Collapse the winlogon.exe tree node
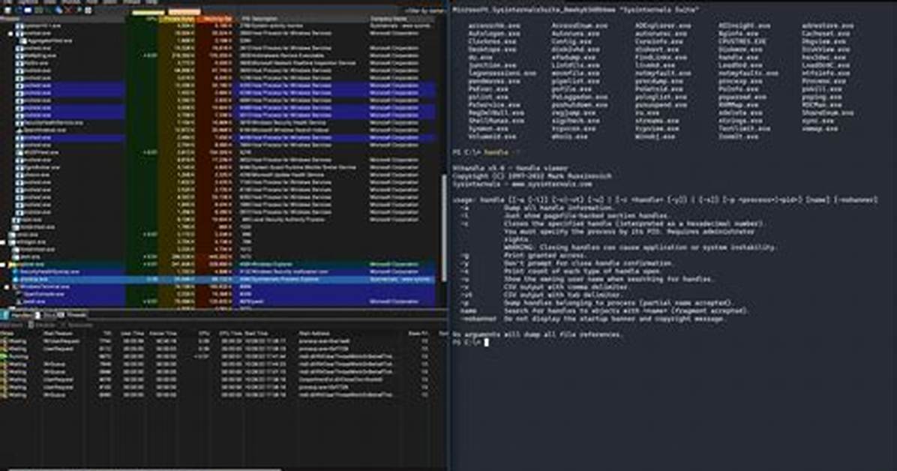The image size is (897, 471). 2,242
